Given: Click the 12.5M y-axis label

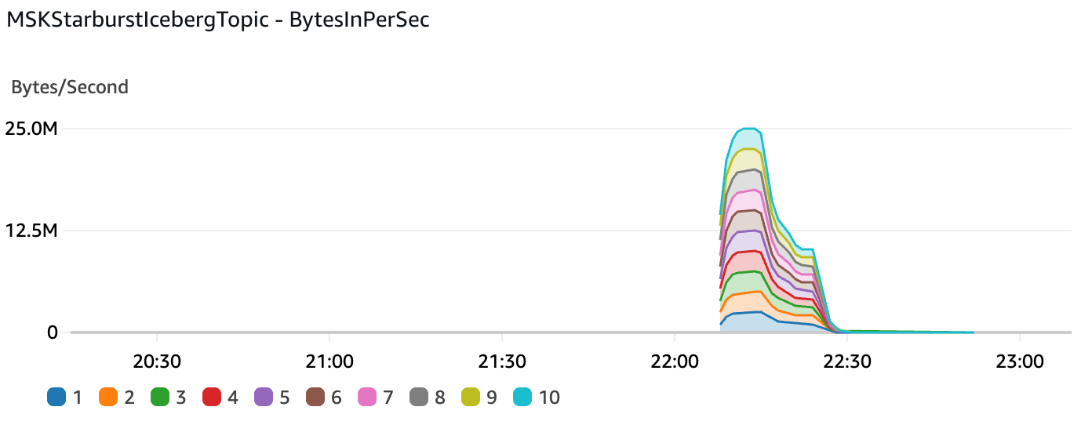Looking at the screenshot, I should pos(31,231).
